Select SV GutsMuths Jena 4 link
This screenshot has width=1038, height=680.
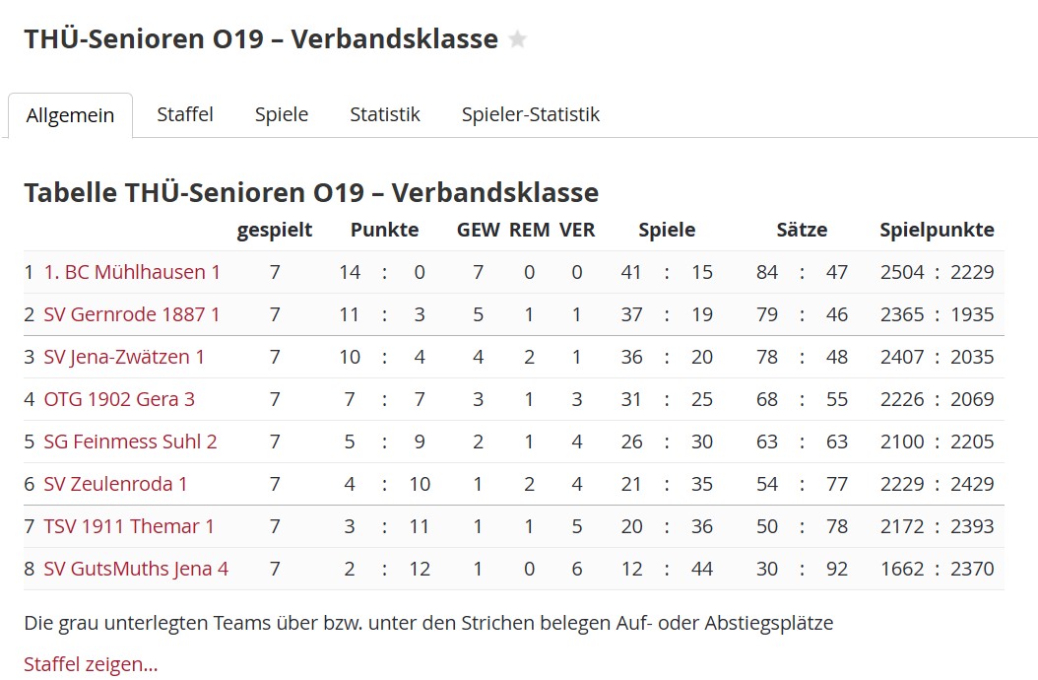point(136,569)
